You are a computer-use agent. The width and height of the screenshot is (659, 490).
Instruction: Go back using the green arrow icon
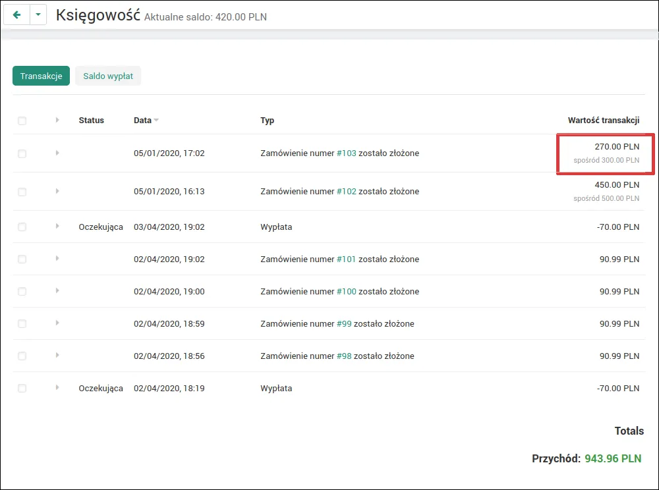[x=17, y=14]
